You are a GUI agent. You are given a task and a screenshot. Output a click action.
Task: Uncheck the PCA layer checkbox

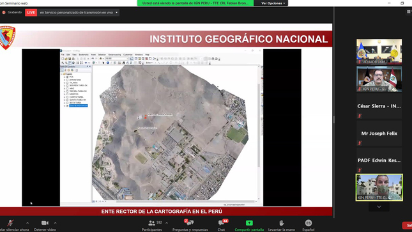(67, 77)
